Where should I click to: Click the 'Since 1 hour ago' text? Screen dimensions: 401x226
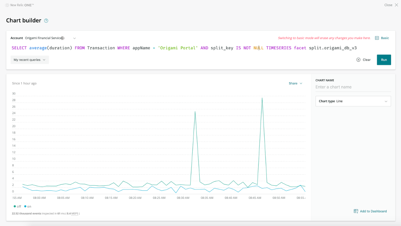[24, 83]
